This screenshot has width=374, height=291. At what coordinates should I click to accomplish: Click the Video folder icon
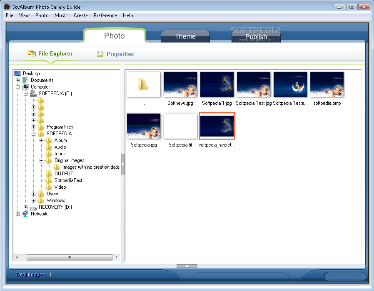coord(49,187)
